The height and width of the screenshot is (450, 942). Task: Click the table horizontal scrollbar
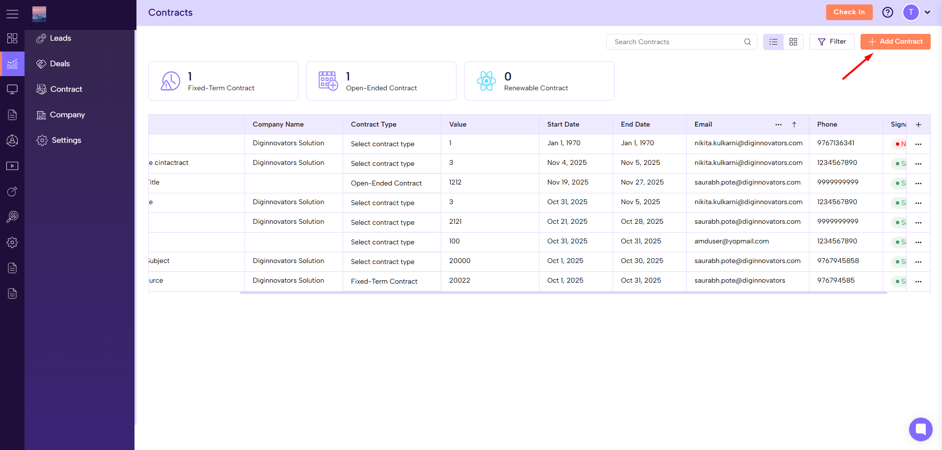(564, 292)
